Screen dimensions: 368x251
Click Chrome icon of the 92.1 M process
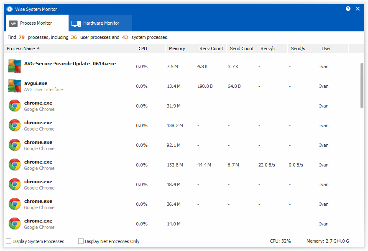(15, 145)
